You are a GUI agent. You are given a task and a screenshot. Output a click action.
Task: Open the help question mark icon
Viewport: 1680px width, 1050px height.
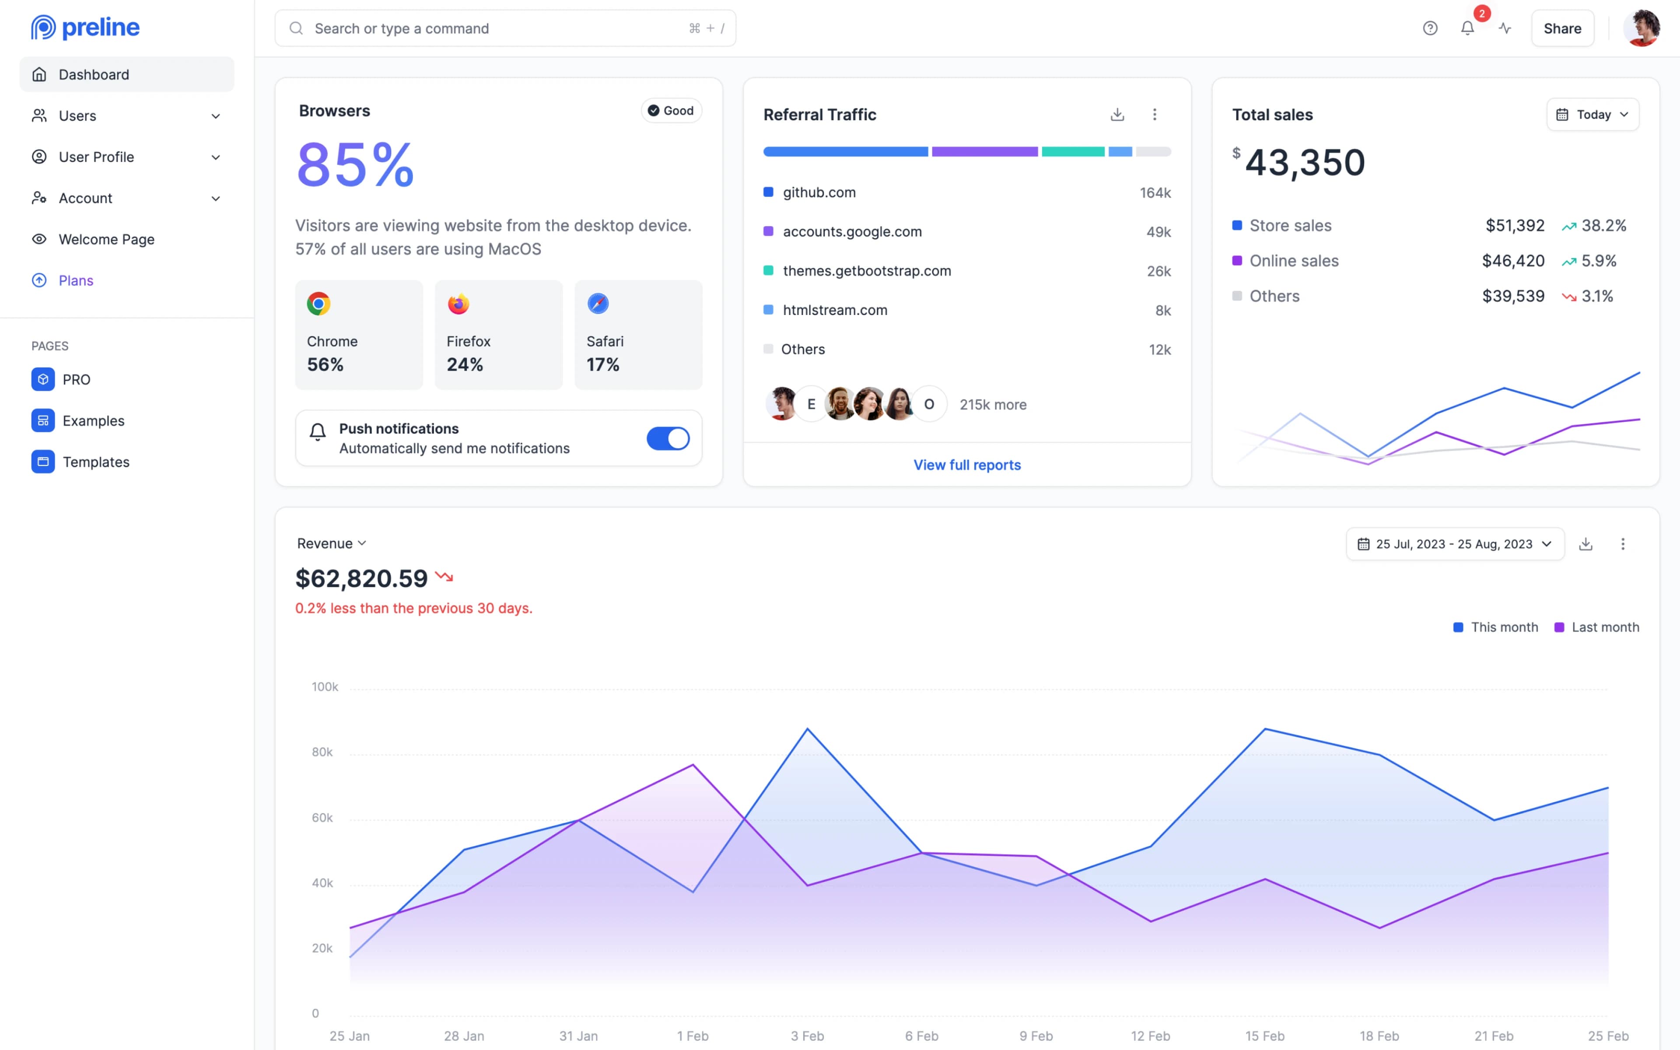coord(1430,28)
